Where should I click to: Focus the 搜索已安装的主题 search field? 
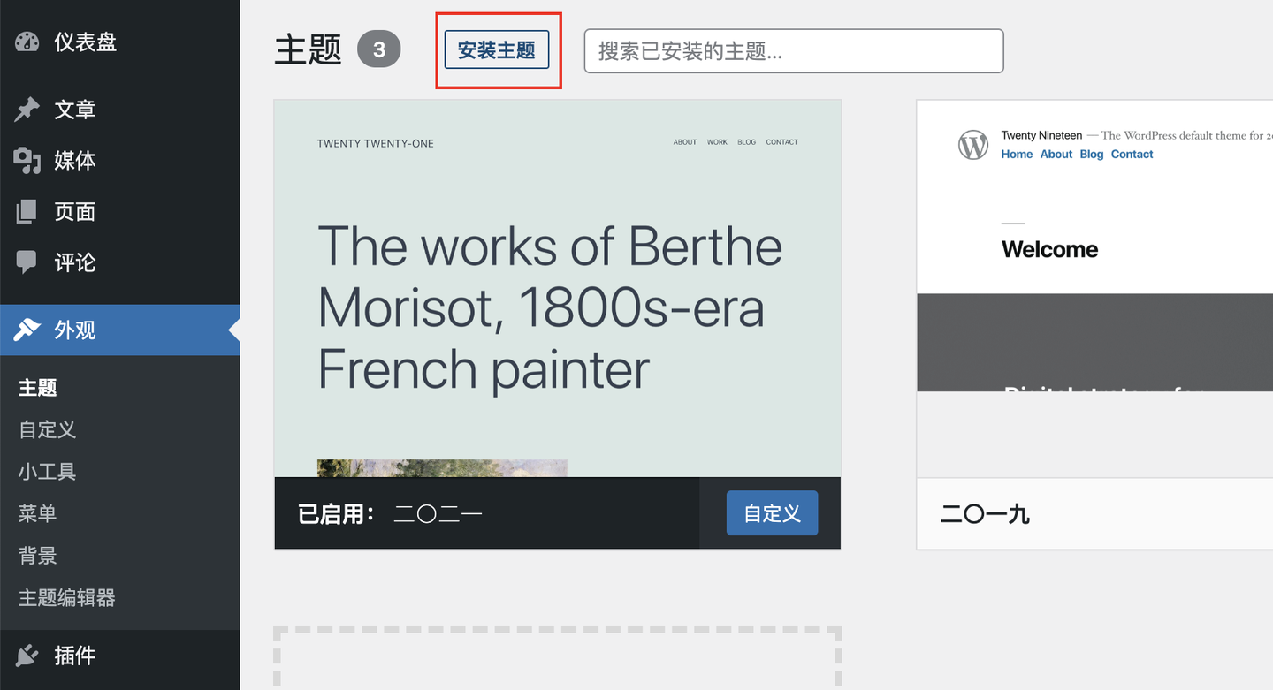point(794,51)
